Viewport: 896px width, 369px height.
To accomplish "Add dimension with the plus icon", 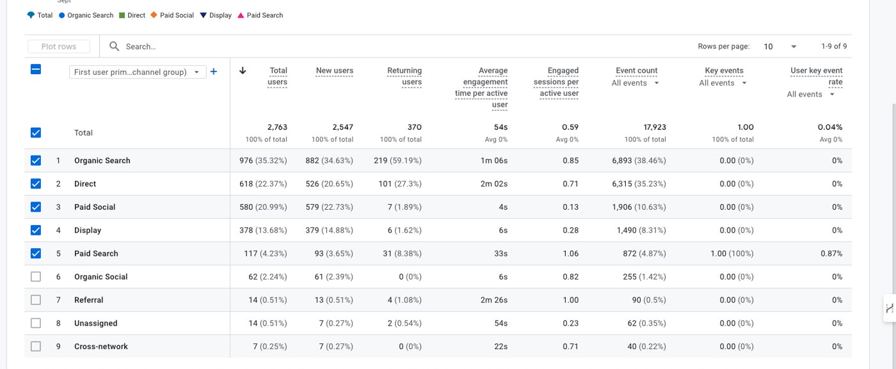I will click(214, 72).
